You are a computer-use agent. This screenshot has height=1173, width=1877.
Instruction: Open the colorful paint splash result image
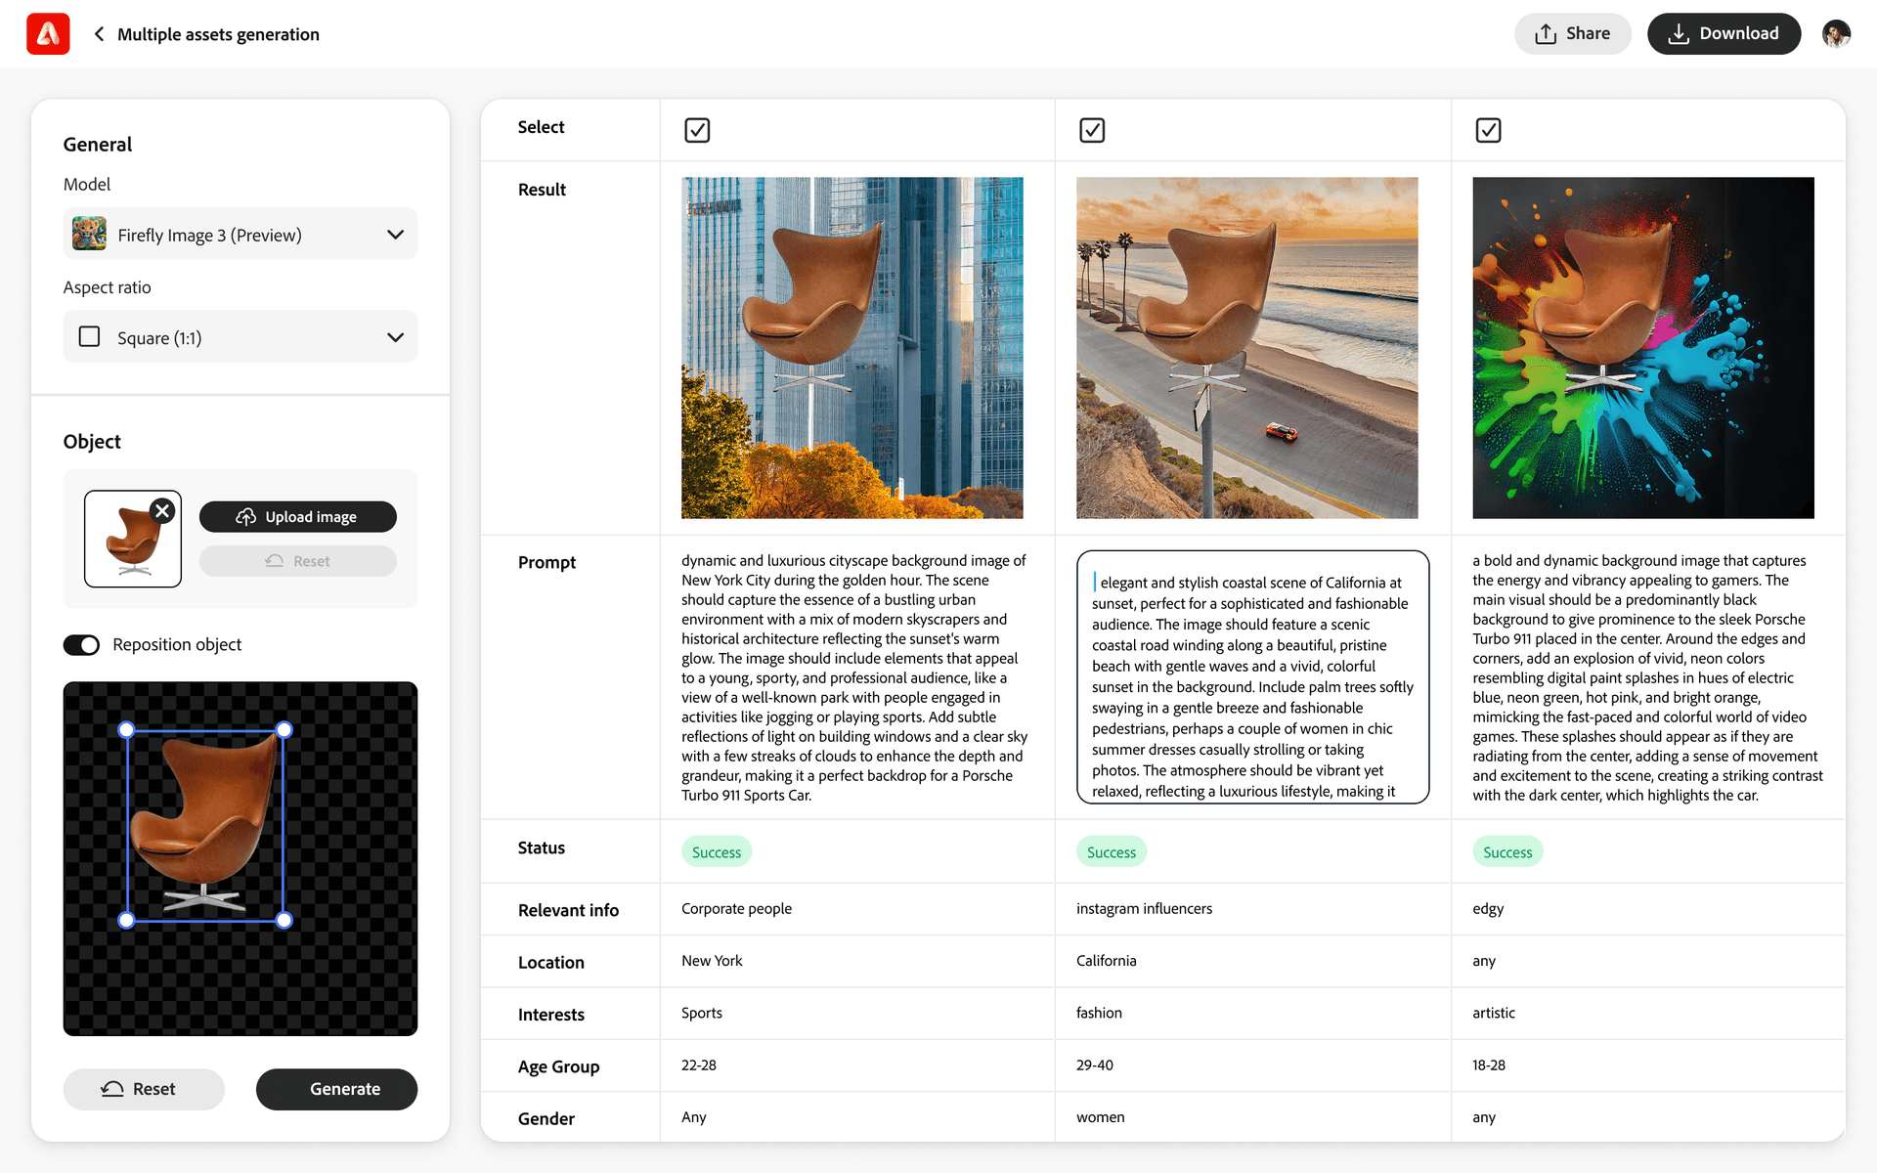coord(1643,348)
